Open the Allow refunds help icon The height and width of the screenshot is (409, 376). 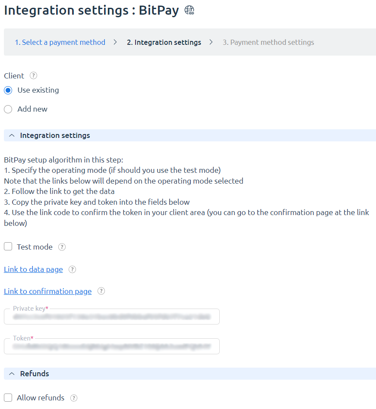pos(74,398)
